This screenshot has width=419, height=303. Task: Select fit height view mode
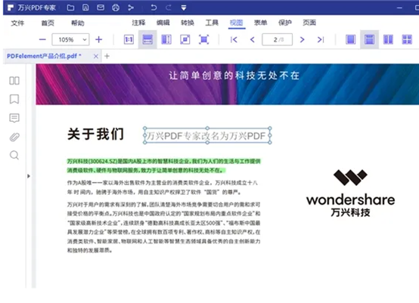166,40
